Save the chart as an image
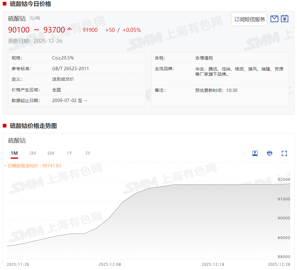297x270 pixels. click(255, 153)
